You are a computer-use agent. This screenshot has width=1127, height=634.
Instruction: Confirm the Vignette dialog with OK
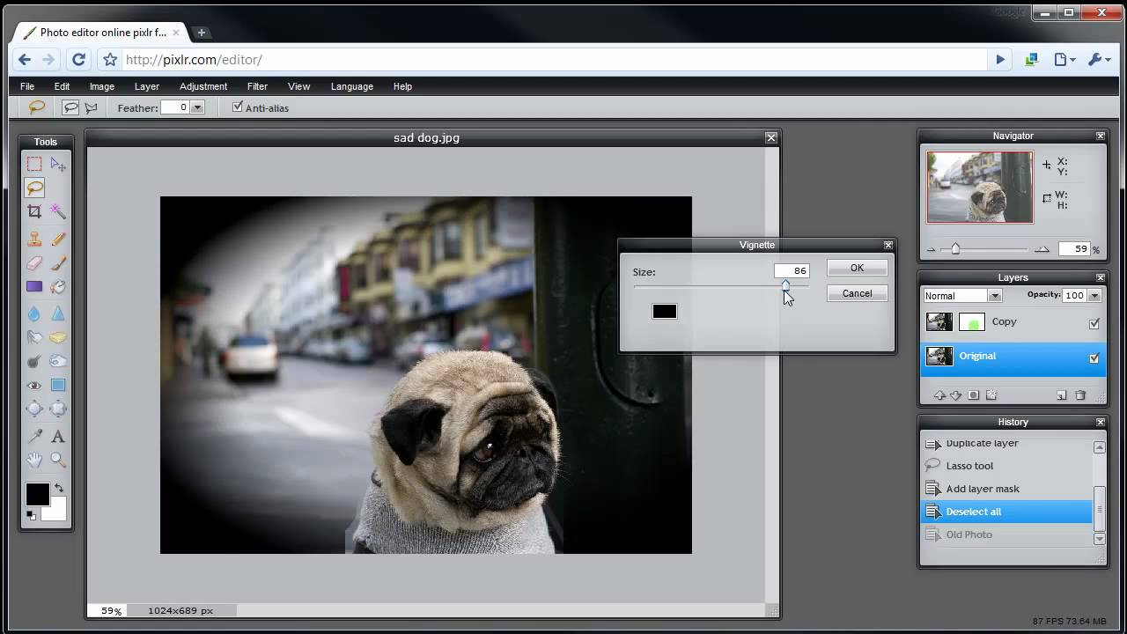857,268
